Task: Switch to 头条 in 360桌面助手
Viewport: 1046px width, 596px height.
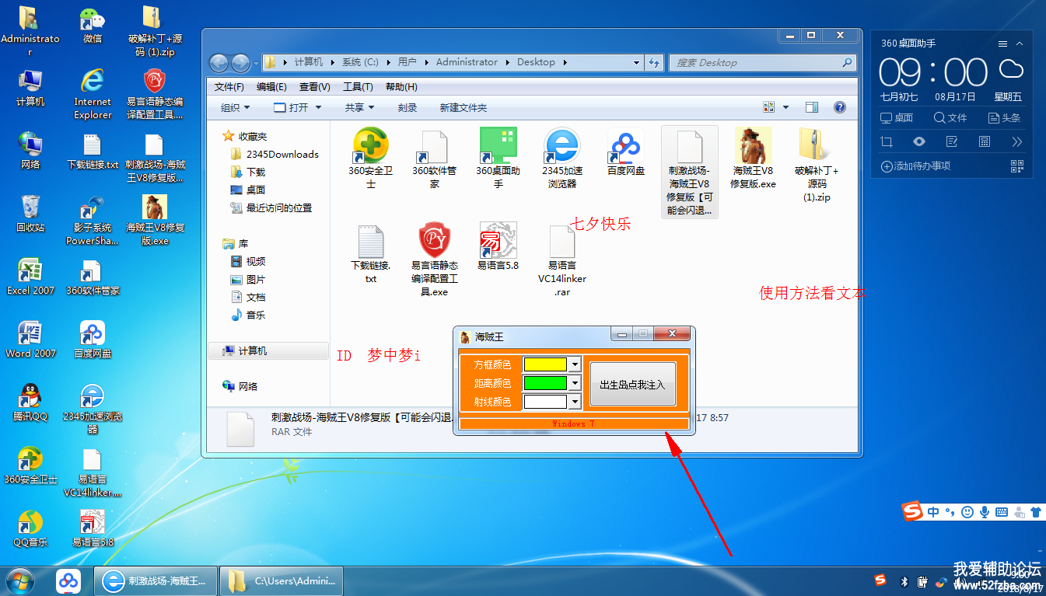Action: click(1004, 118)
